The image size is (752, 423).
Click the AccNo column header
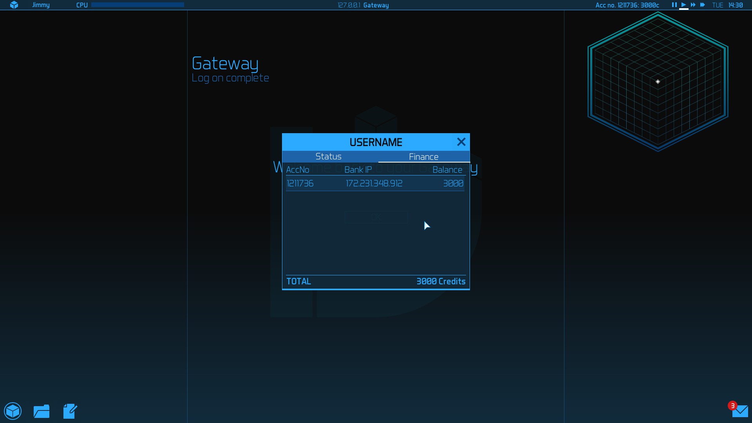click(x=298, y=170)
